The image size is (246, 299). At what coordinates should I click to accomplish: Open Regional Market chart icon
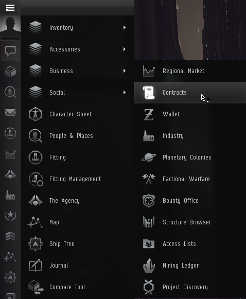(149, 71)
